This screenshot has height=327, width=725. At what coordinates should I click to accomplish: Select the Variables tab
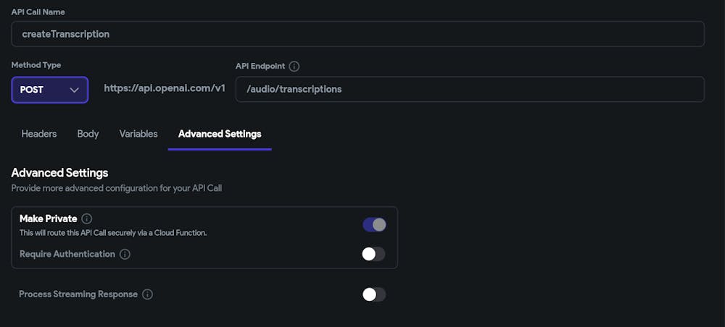coord(138,134)
